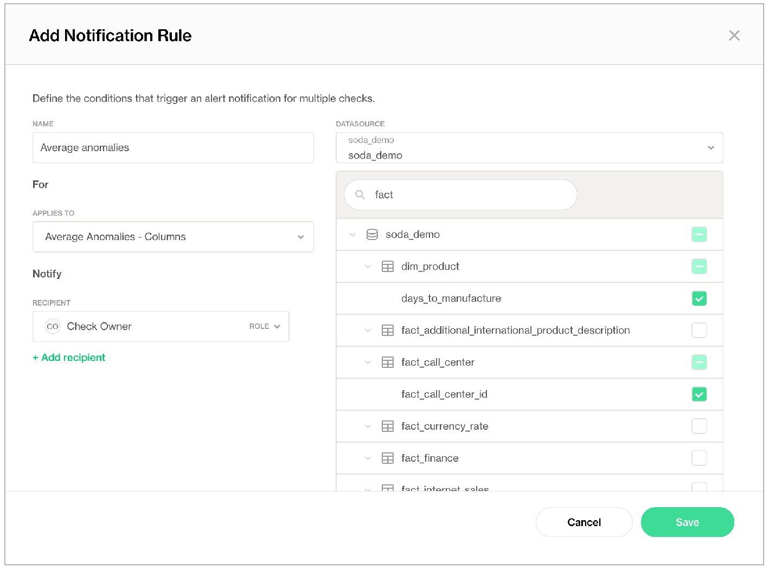770x570 pixels.
Task: Click the soda_demo database icon
Action: click(x=372, y=235)
